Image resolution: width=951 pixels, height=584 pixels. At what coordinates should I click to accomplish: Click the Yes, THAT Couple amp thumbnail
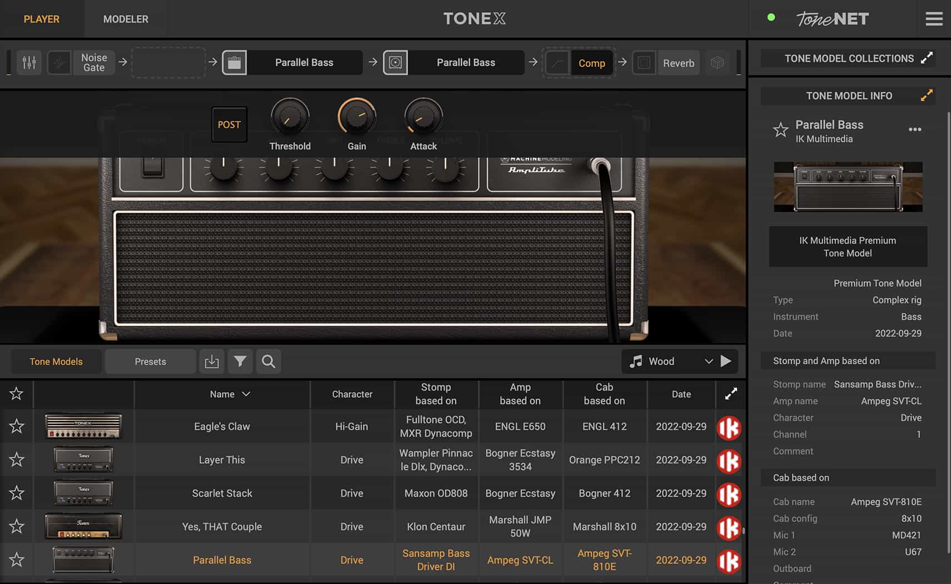tap(83, 527)
